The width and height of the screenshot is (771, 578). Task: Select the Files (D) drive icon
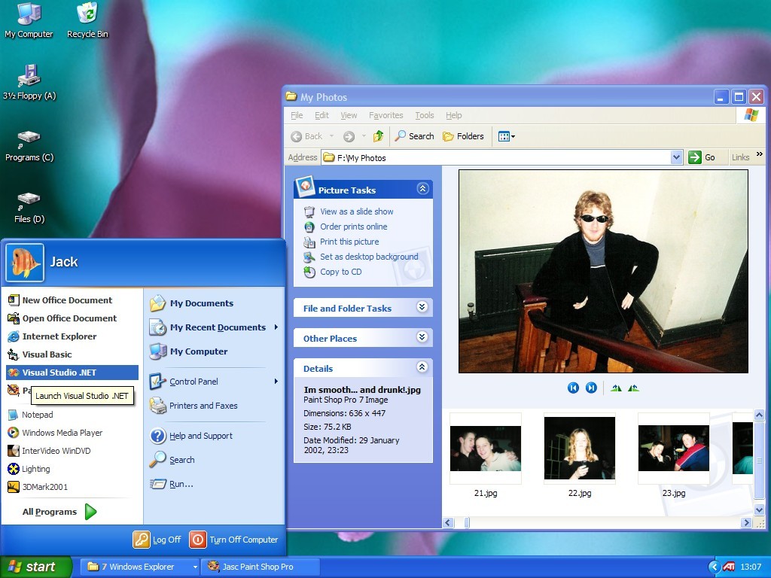pos(29,208)
